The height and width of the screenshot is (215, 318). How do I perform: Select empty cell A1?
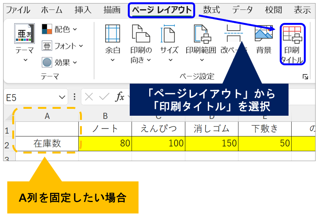(47, 129)
